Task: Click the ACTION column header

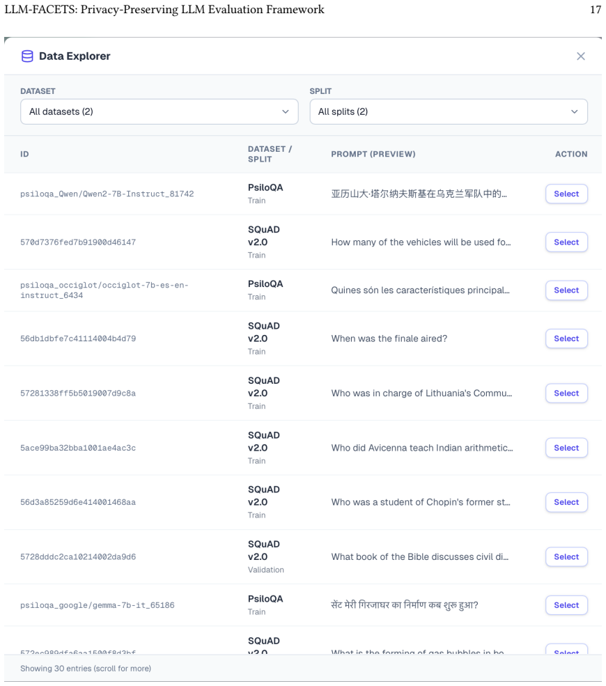Action: coord(571,154)
